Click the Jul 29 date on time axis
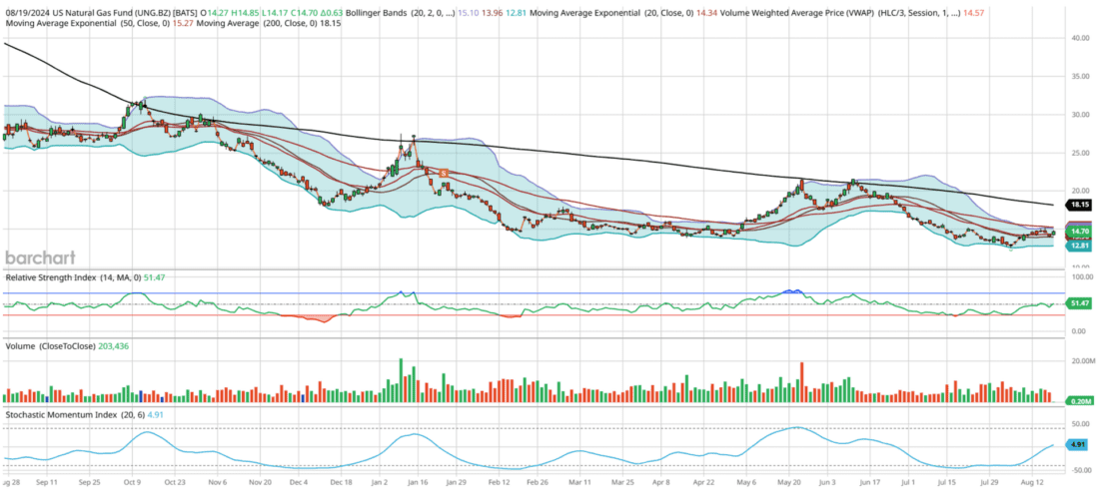 [989, 482]
